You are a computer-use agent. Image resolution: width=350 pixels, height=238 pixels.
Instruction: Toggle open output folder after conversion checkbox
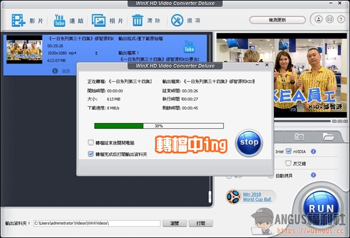[90, 154]
